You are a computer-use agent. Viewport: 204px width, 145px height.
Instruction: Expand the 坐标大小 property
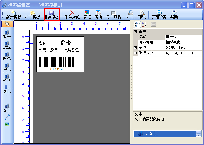pos(135,53)
